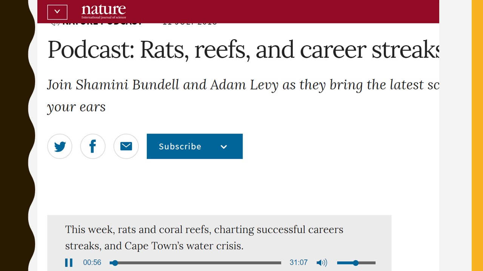Share the podcast via email icon
This screenshot has width=483, height=271.
pyautogui.click(x=126, y=146)
